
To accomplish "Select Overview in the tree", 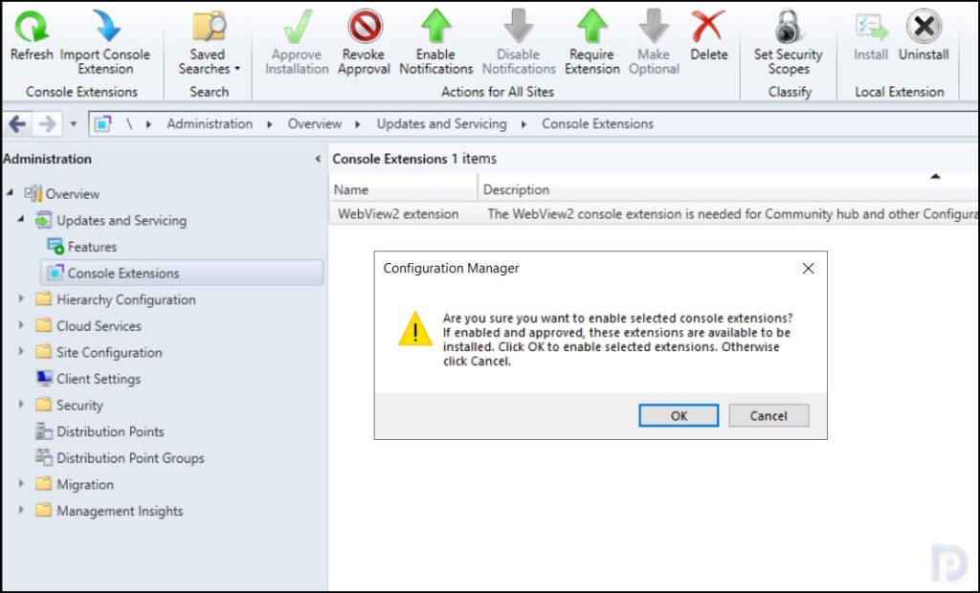I will pos(72,194).
